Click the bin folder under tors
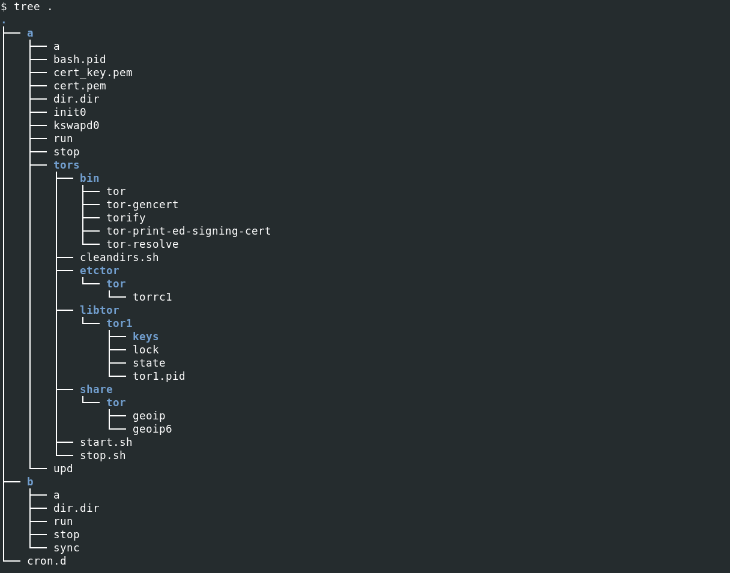Viewport: 730px width, 573px height. point(89,178)
